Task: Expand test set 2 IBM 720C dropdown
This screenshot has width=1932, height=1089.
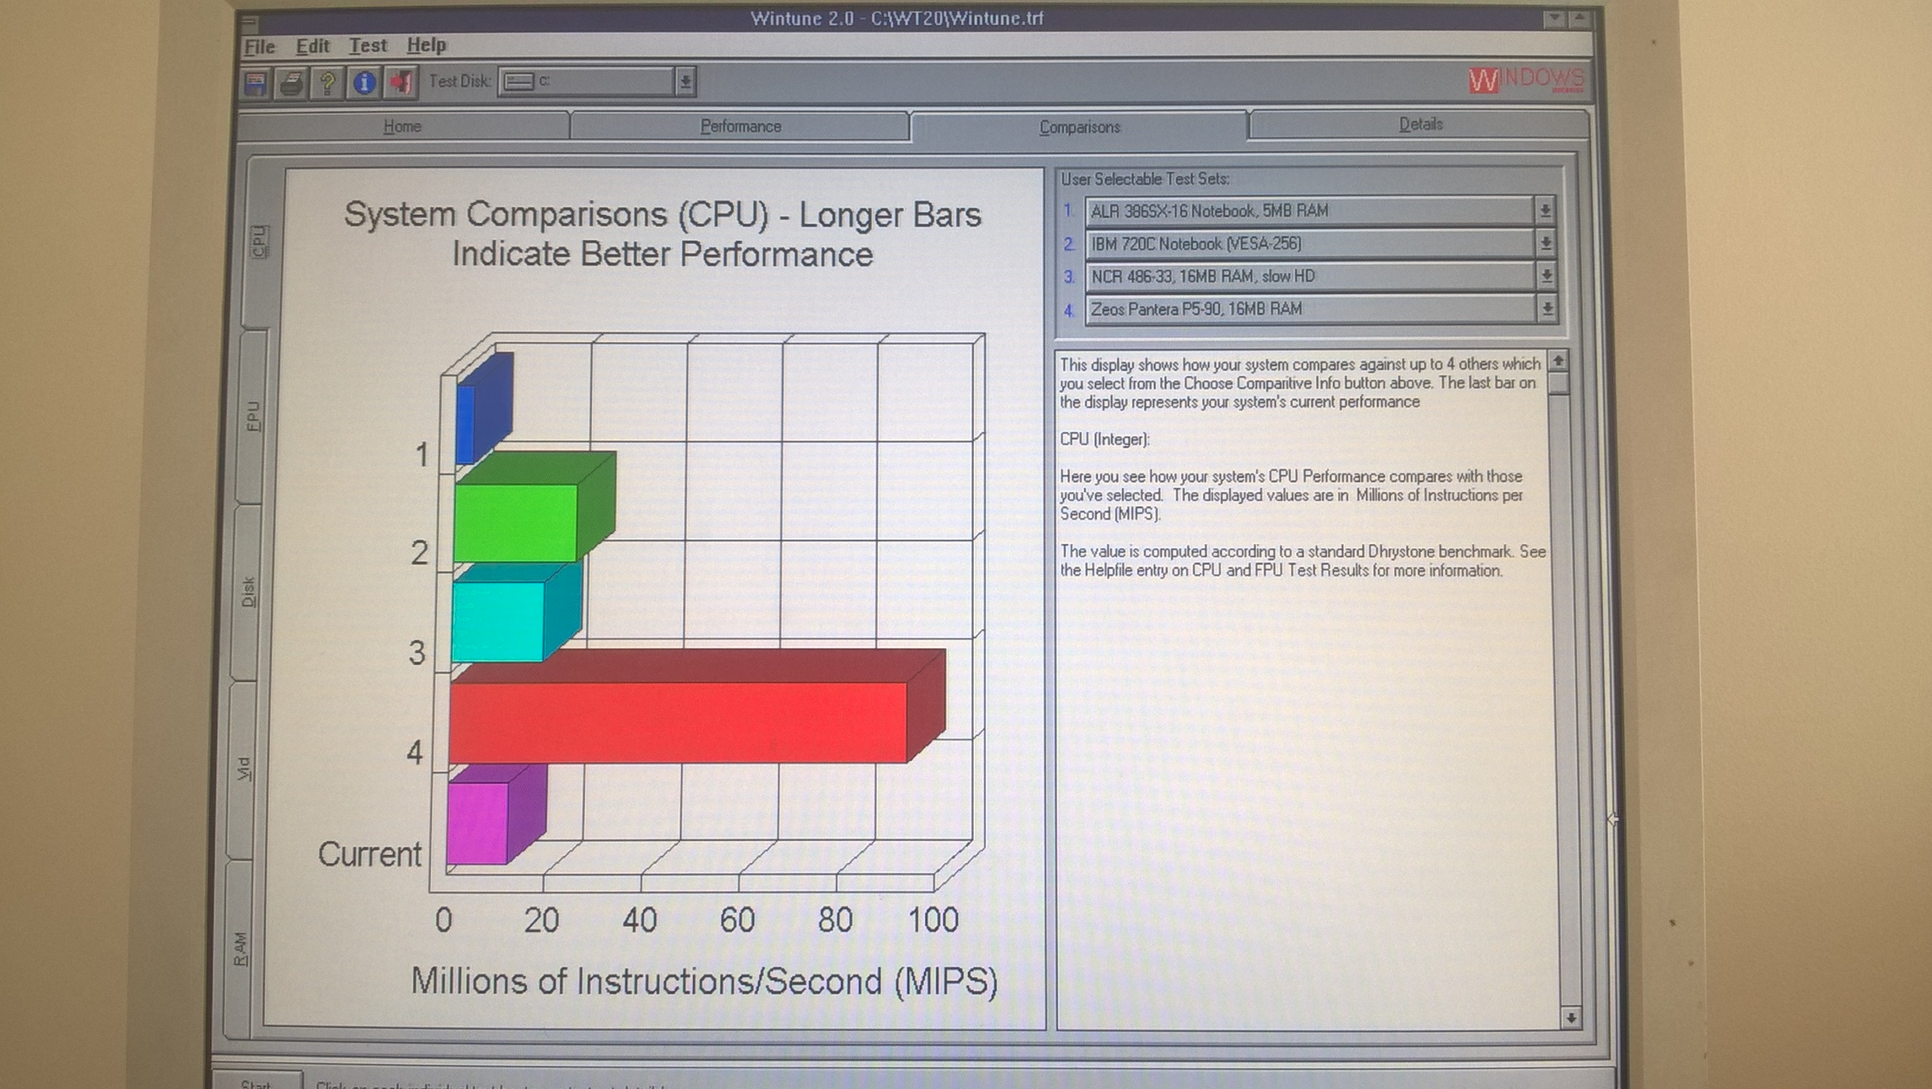Action: pyautogui.click(x=1545, y=243)
